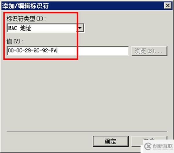The height and width of the screenshot is (153, 174).
Task: Click the blank gray dialog body area
Action: click(x=87, y=94)
